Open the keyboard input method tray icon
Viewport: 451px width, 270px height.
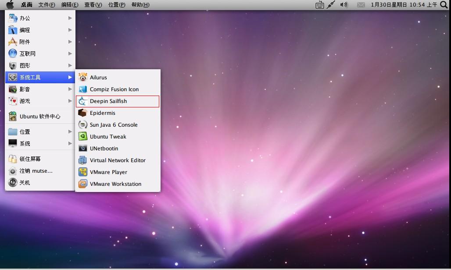(x=319, y=5)
